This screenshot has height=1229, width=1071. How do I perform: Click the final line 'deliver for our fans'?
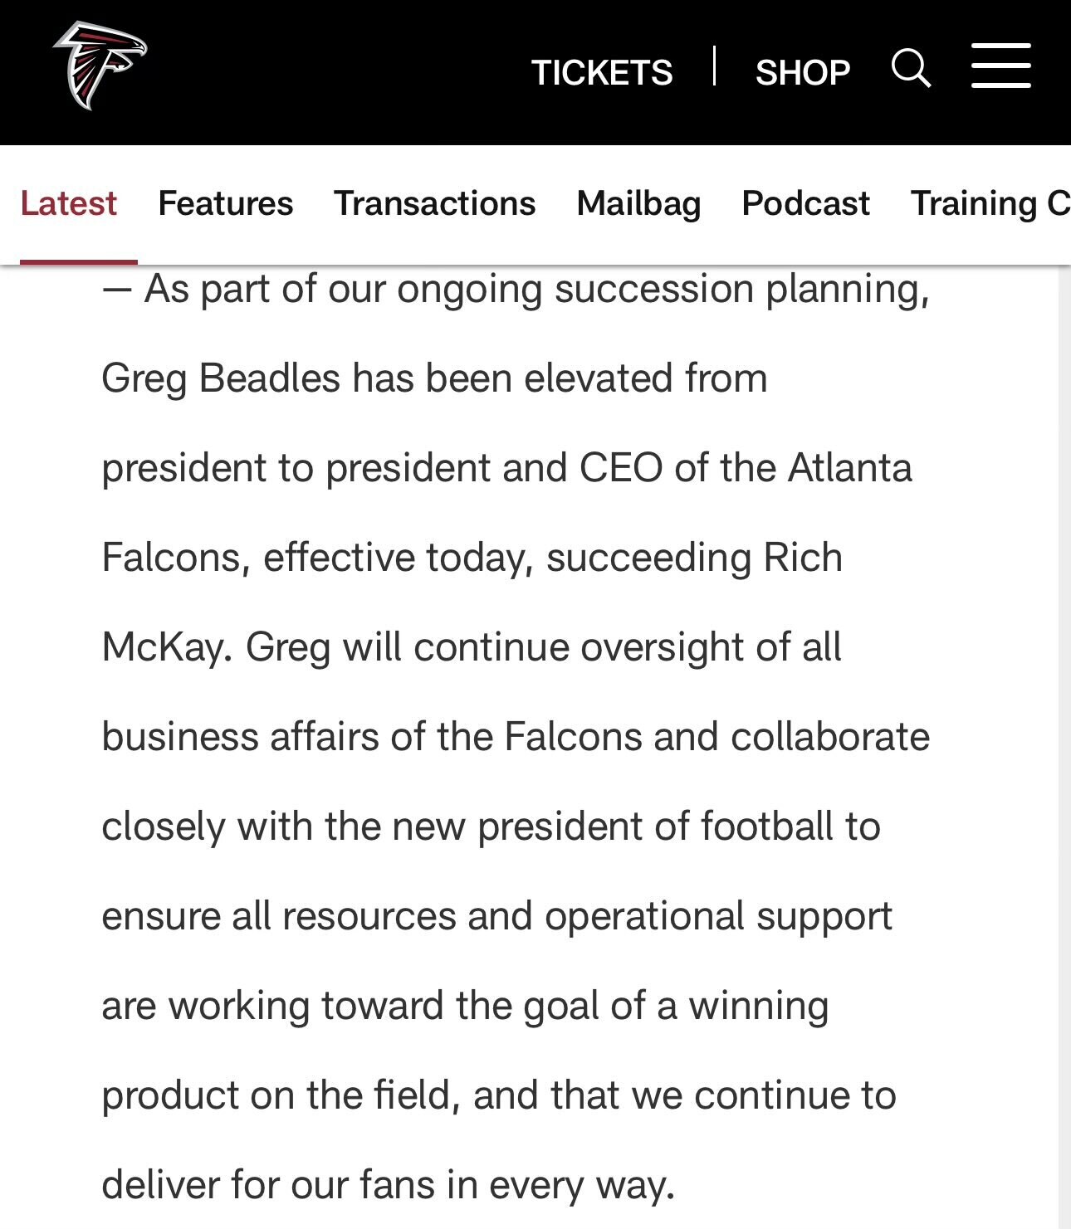388,1184
